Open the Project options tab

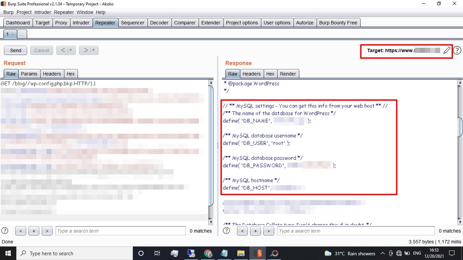click(x=242, y=23)
